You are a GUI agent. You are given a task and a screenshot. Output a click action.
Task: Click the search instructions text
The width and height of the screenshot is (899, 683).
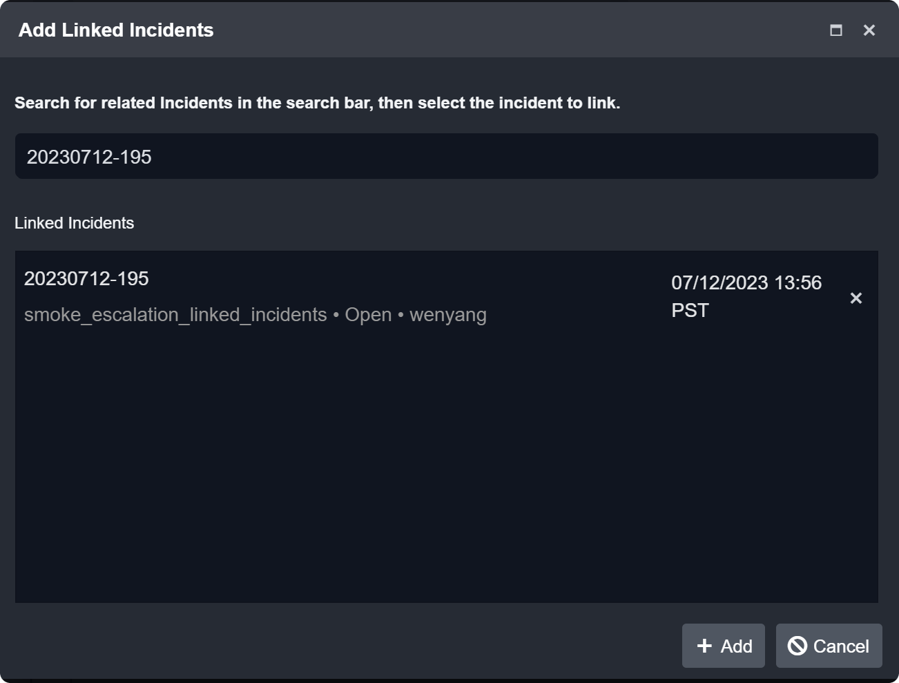[317, 103]
